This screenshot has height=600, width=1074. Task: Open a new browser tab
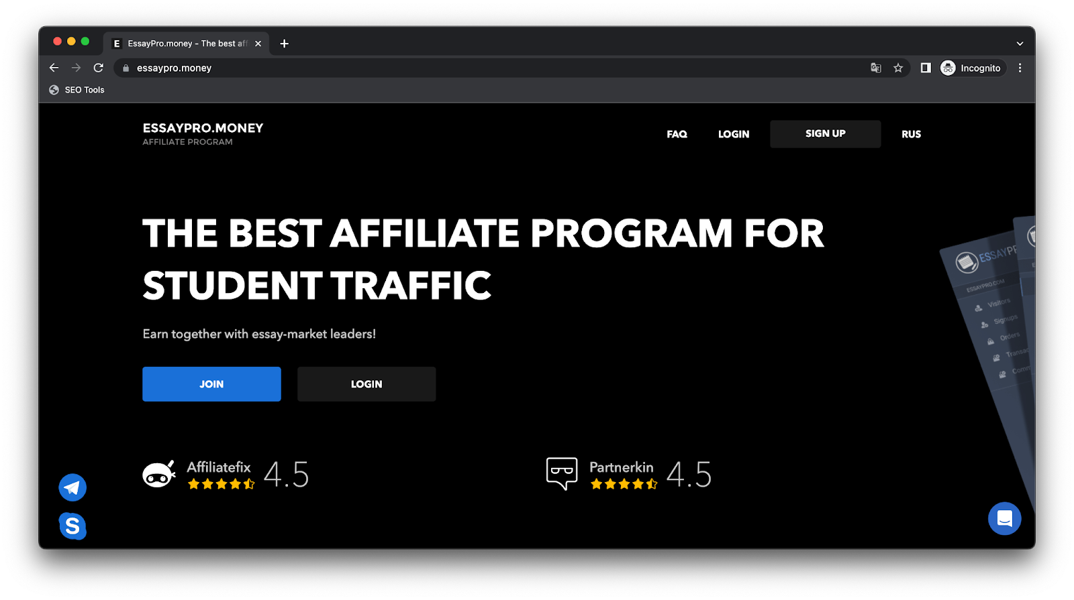[x=285, y=44]
